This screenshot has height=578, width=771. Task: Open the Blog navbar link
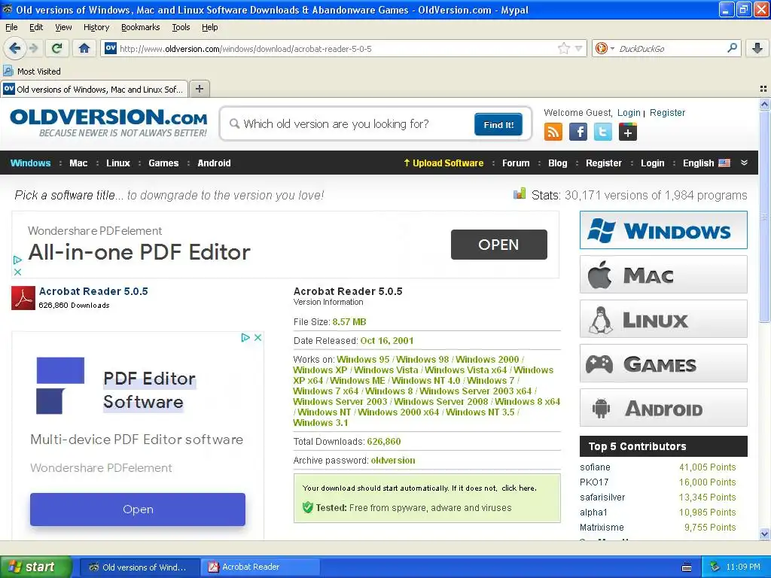click(x=558, y=163)
